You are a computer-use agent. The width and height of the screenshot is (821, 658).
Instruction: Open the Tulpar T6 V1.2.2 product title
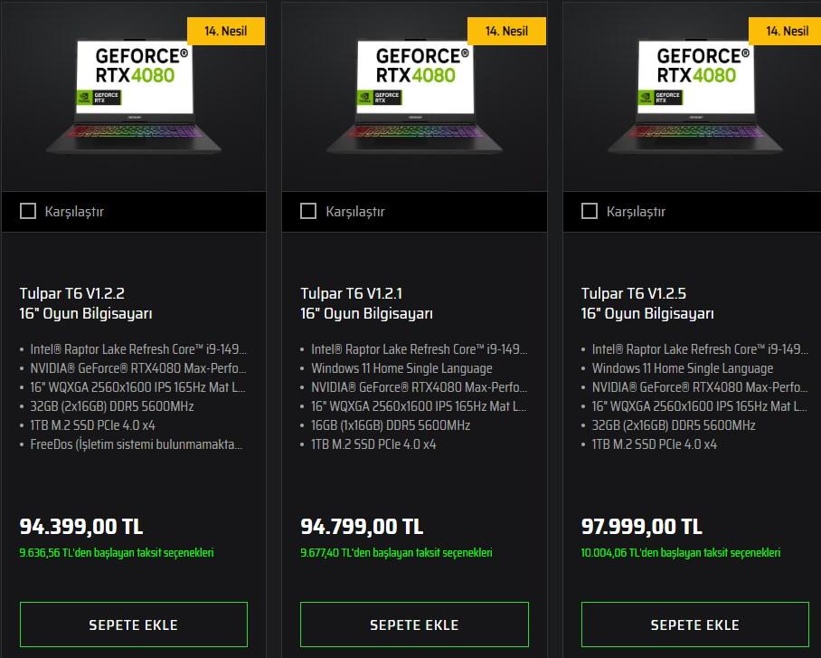click(86, 303)
